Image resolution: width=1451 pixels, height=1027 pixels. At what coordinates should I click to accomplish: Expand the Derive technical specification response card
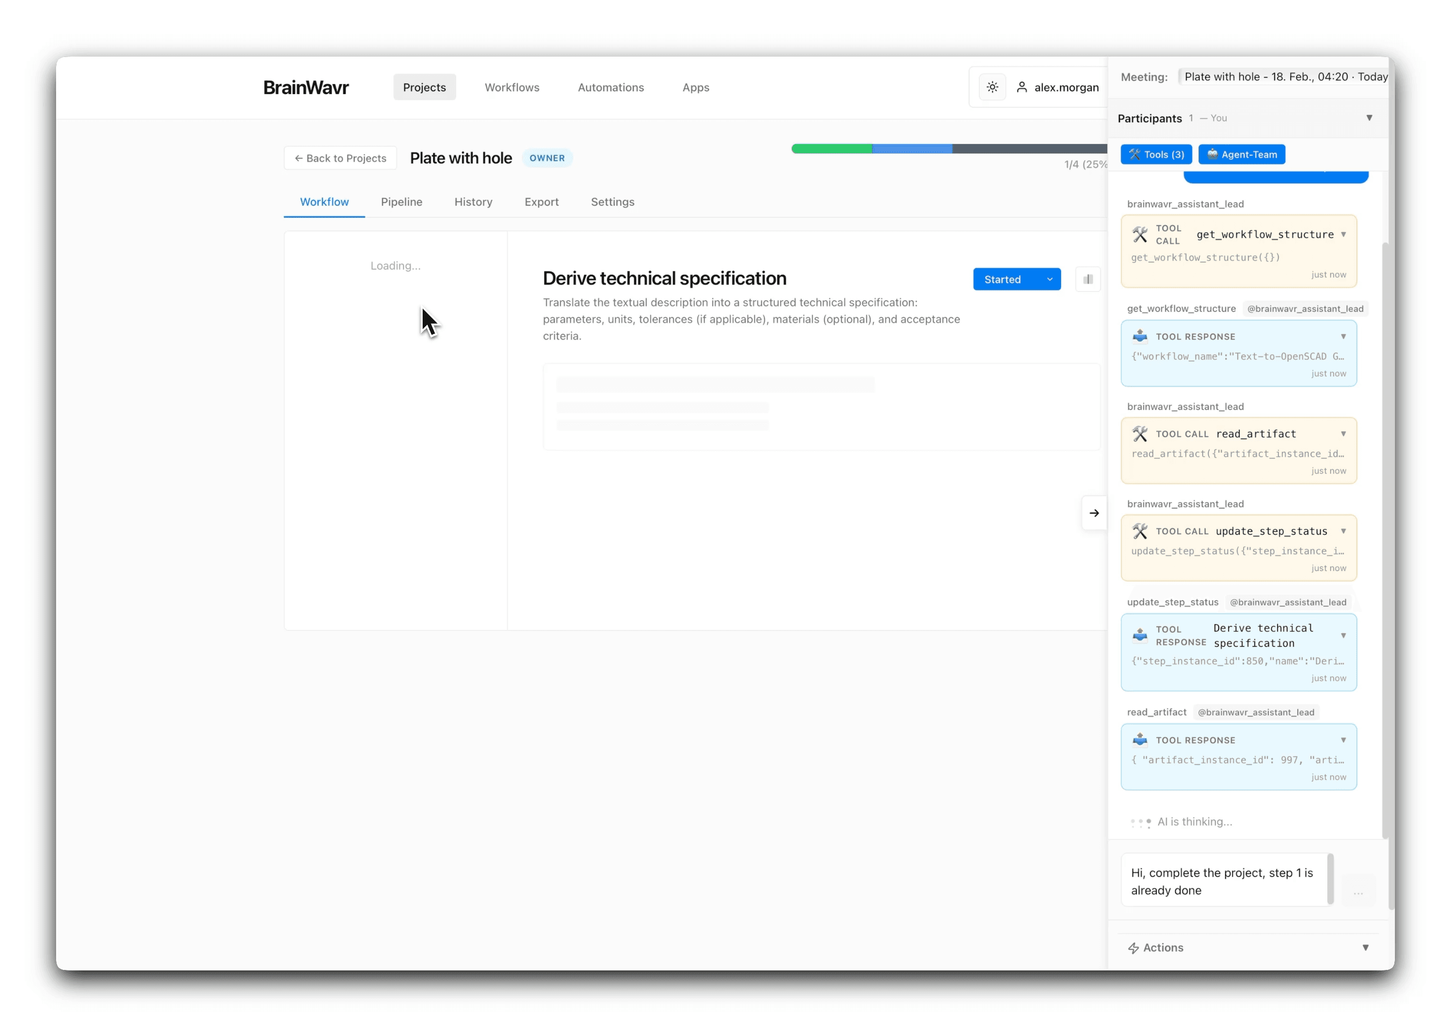[x=1343, y=636]
